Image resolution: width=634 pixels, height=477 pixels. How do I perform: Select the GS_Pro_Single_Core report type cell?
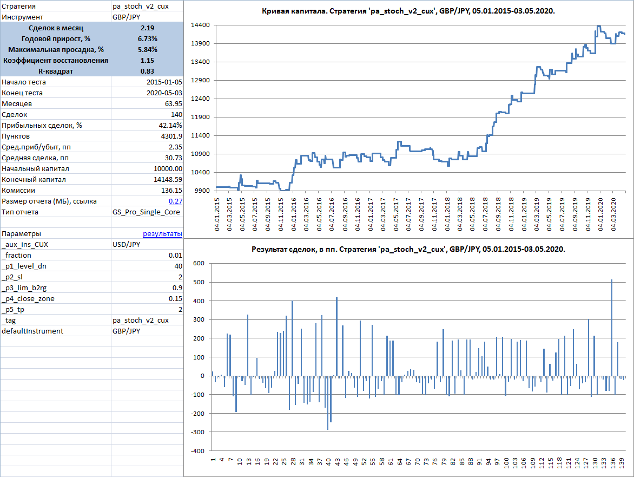pos(148,212)
